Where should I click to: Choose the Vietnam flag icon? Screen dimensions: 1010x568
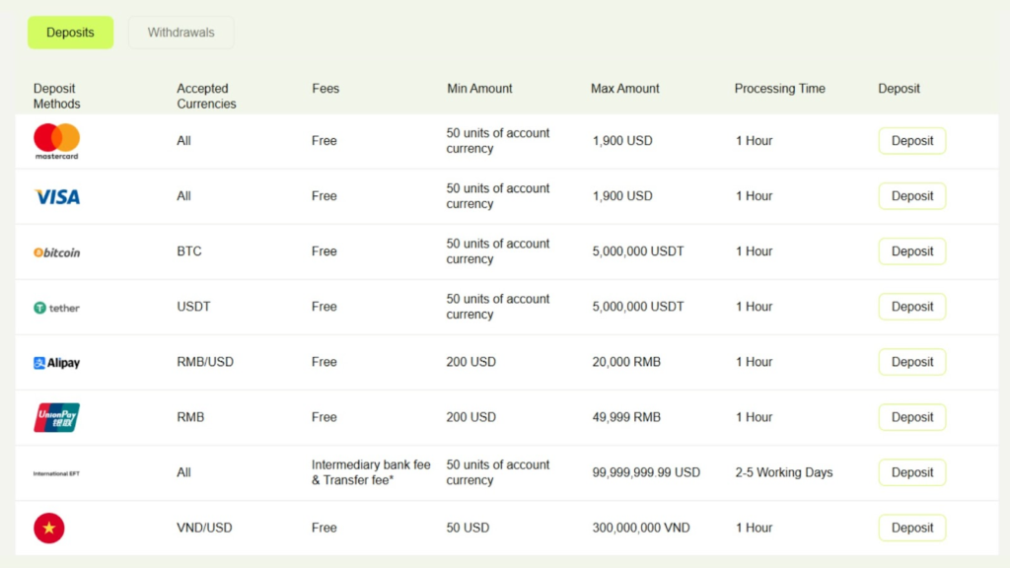[49, 529]
